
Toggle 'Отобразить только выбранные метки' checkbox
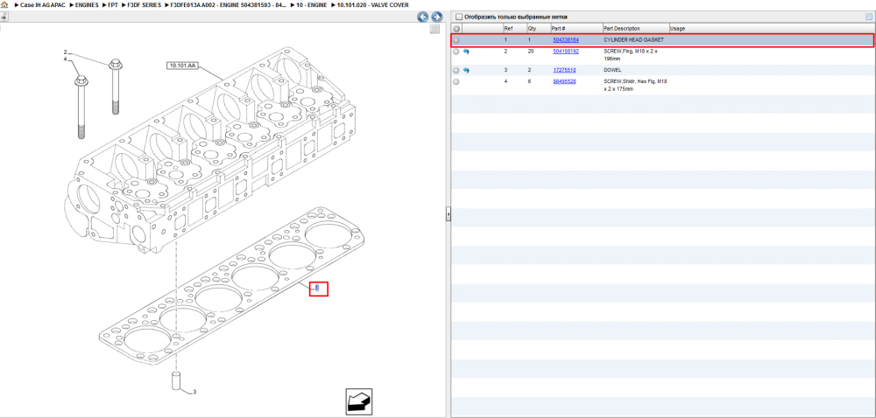coord(459,17)
